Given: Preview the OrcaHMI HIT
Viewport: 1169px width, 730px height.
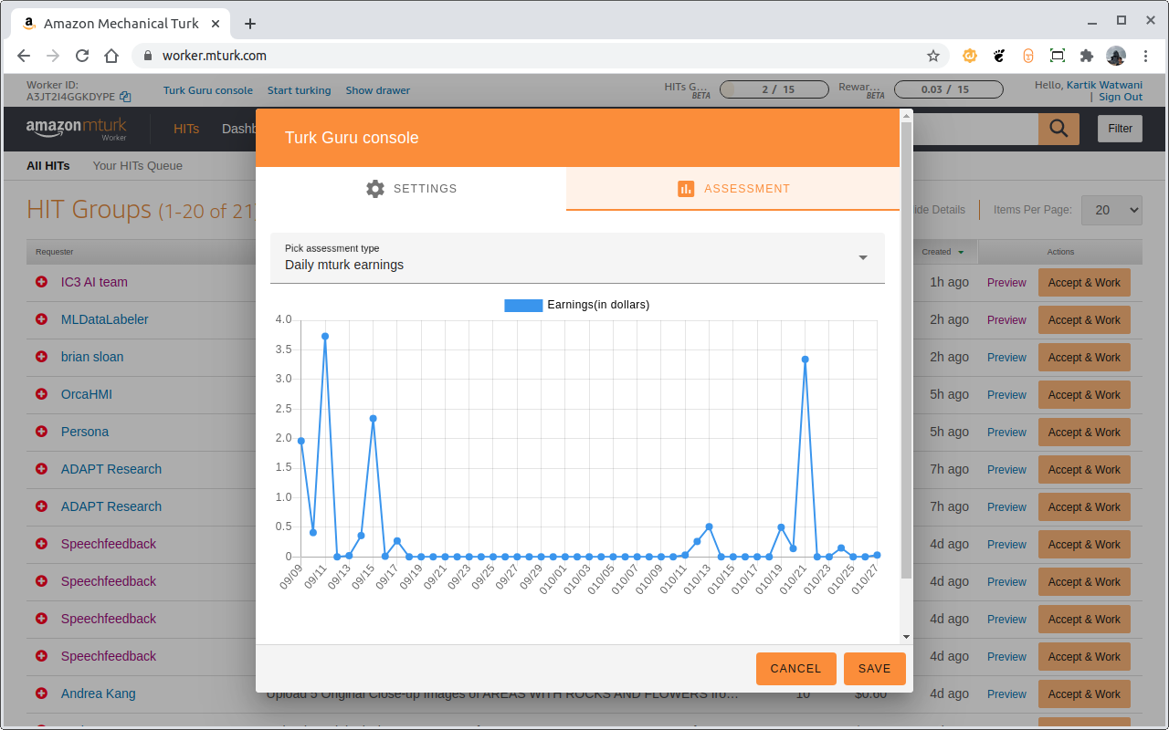Looking at the screenshot, I should point(1006,395).
